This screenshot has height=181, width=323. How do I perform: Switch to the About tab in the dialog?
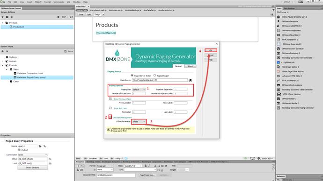pos(190,66)
